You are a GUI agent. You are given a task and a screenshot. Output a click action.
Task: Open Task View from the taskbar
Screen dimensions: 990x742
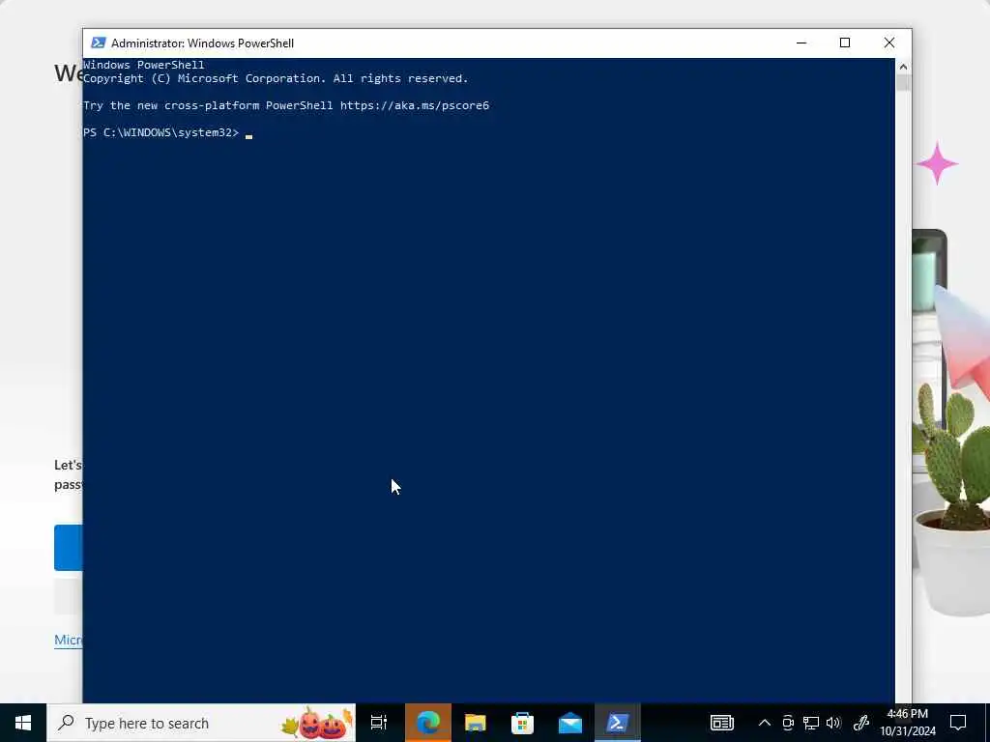pos(379,723)
